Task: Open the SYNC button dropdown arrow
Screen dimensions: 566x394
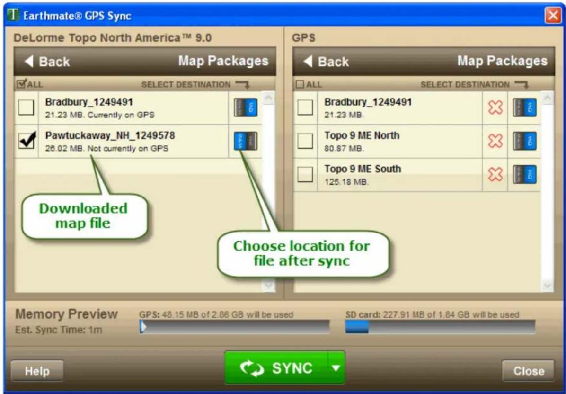Action: coord(336,368)
